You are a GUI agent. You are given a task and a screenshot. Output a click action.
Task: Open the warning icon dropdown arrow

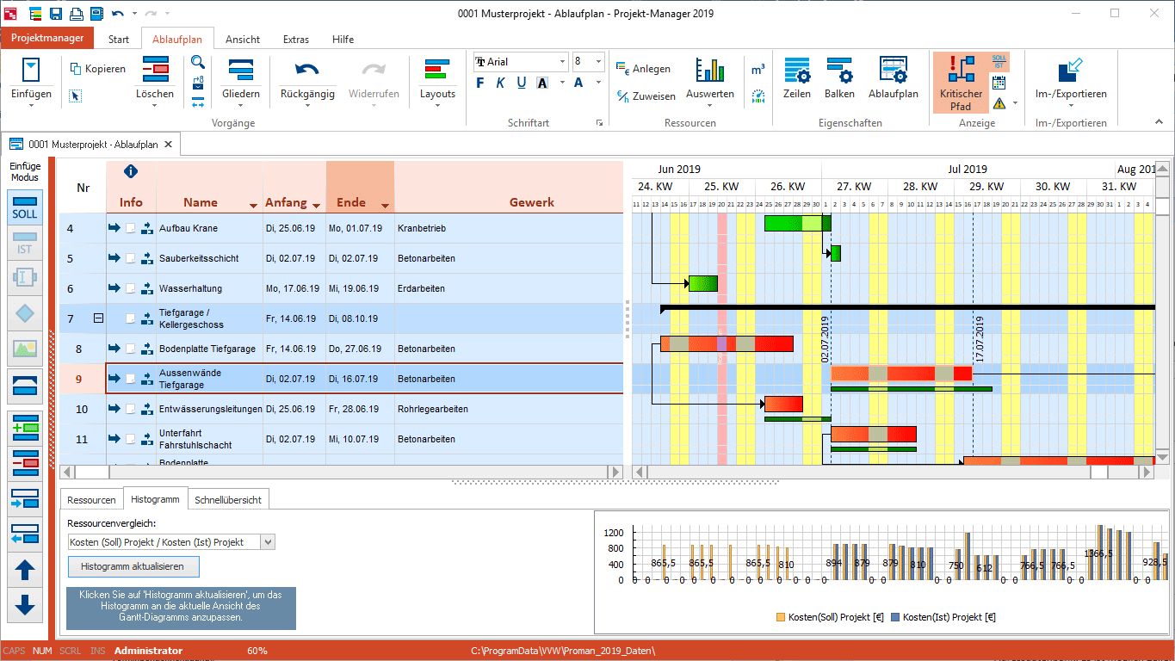point(1015,103)
